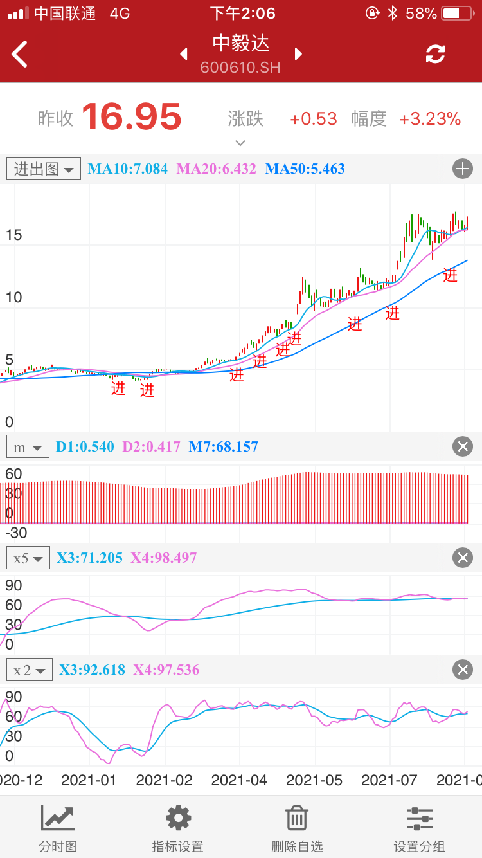This screenshot has height=858, width=482.
Task: Refresh the stock data
Action: (435, 54)
